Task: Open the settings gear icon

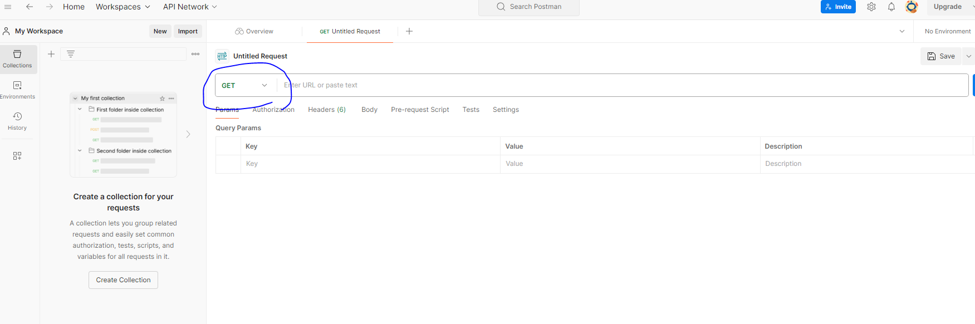Action: [x=871, y=7]
